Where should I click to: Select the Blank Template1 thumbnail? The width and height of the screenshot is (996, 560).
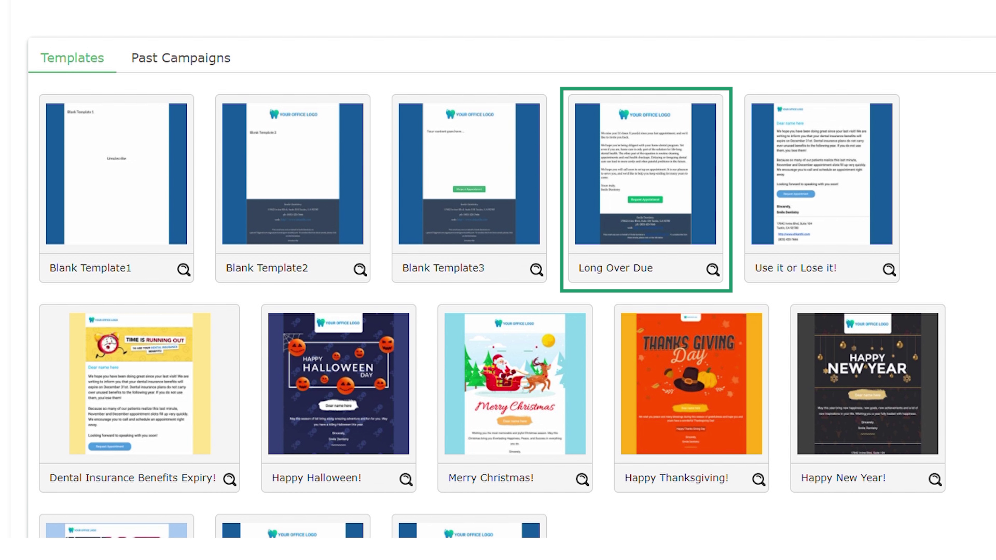tap(116, 174)
